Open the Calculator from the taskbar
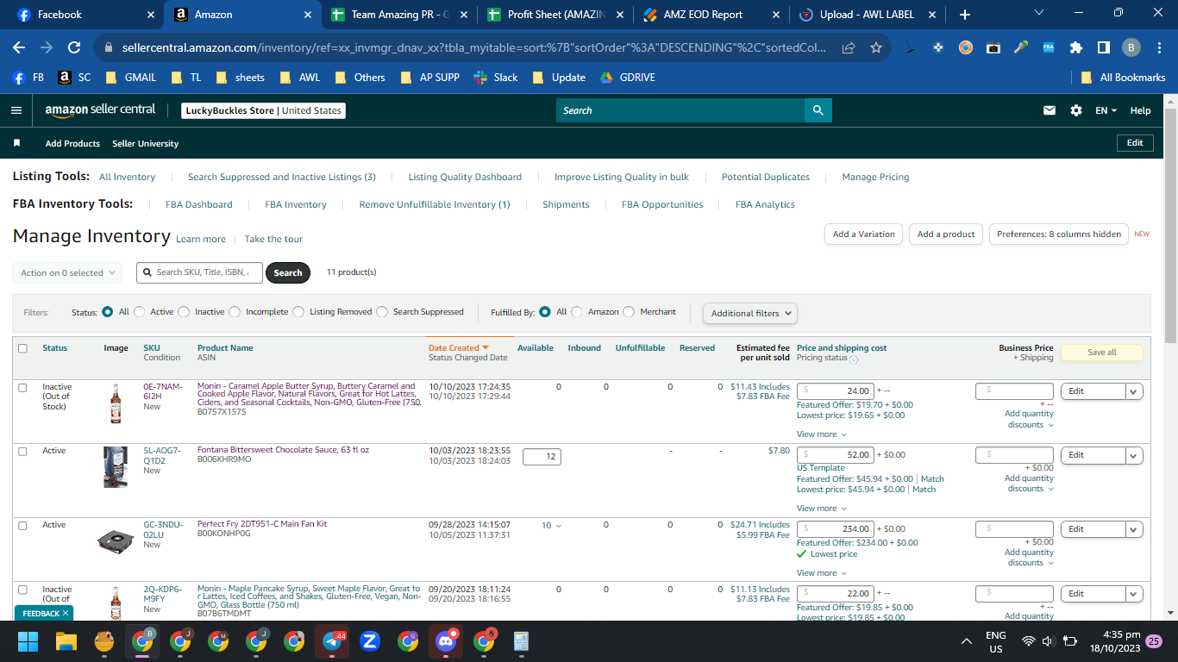Image resolution: width=1178 pixels, height=662 pixels. pyautogui.click(x=521, y=641)
